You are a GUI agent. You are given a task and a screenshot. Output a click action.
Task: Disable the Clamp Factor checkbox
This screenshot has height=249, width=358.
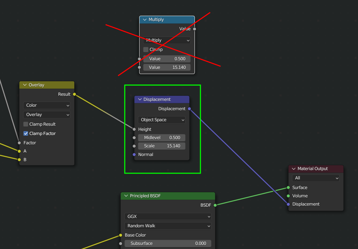coord(26,134)
